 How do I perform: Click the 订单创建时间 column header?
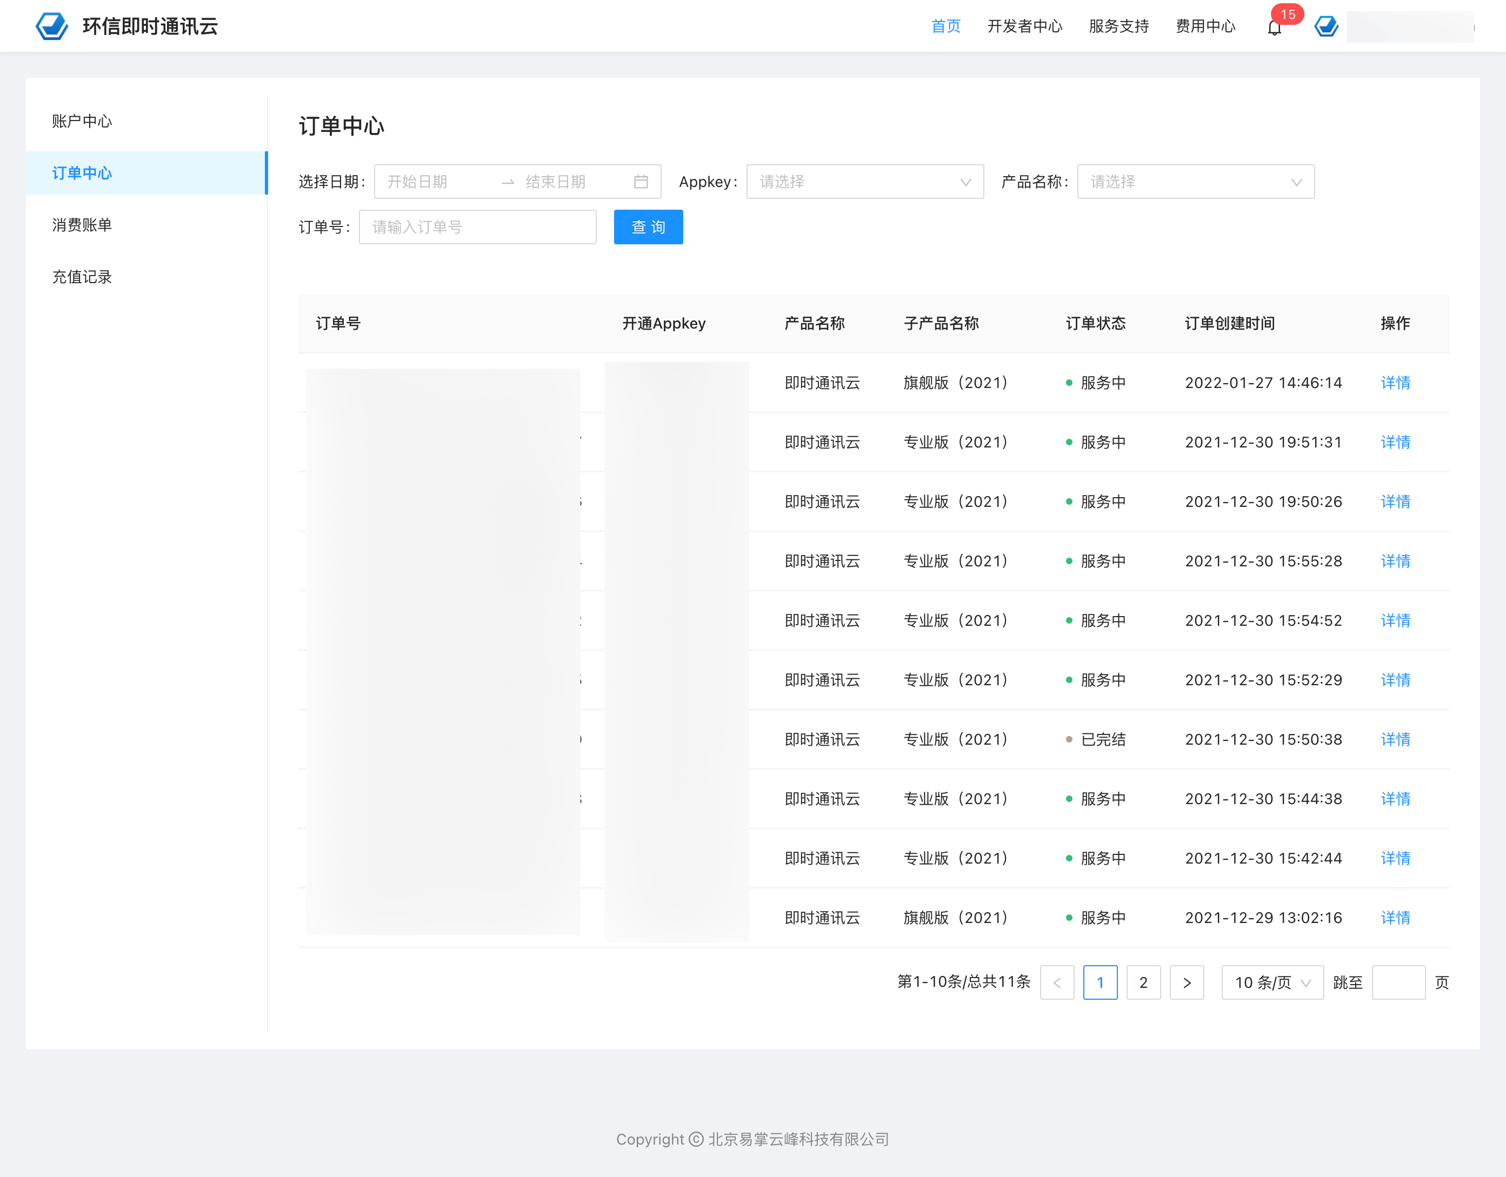1229,323
